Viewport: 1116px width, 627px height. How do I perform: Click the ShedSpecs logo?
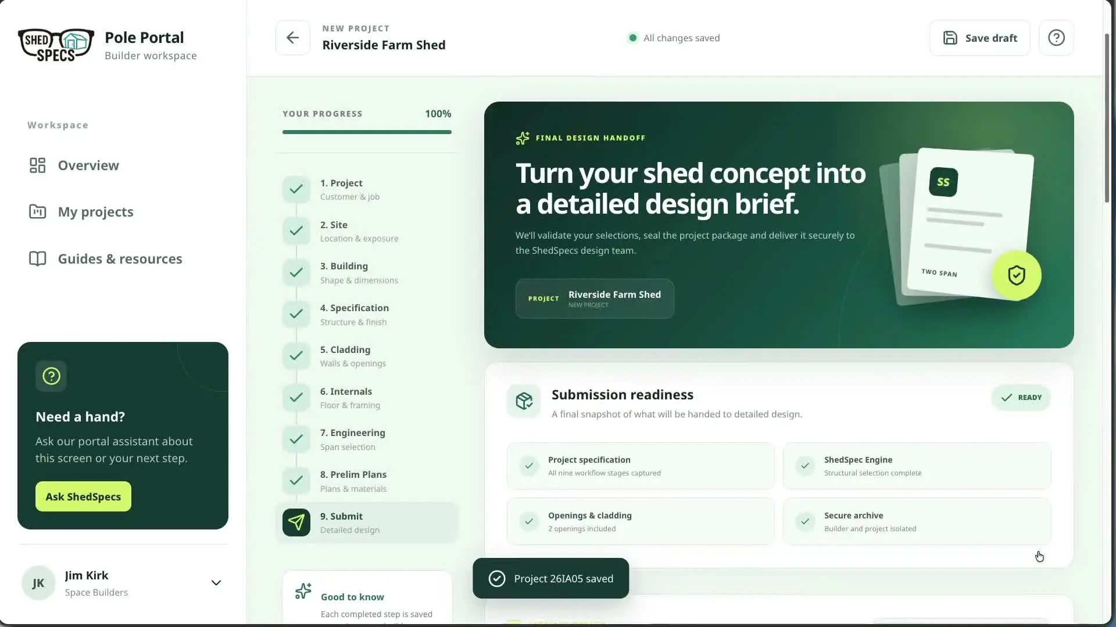coord(56,45)
